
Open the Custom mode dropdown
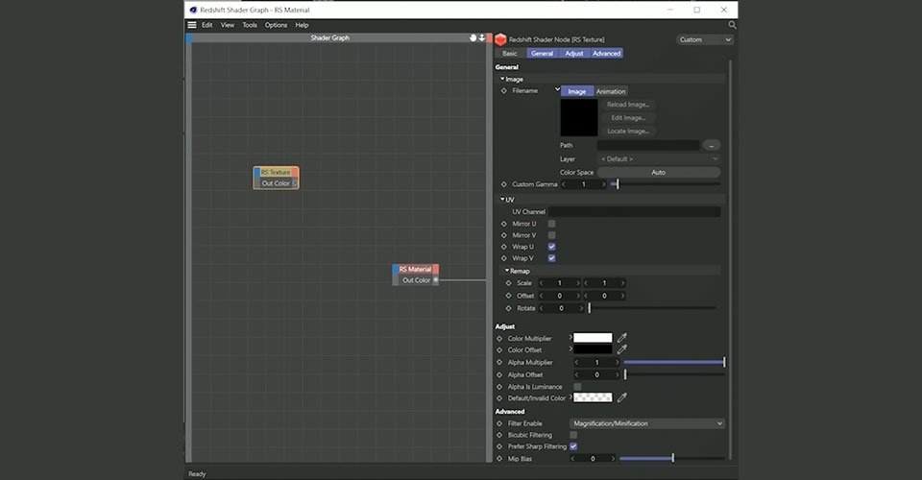pyautogui.click(x=704, y=40)
